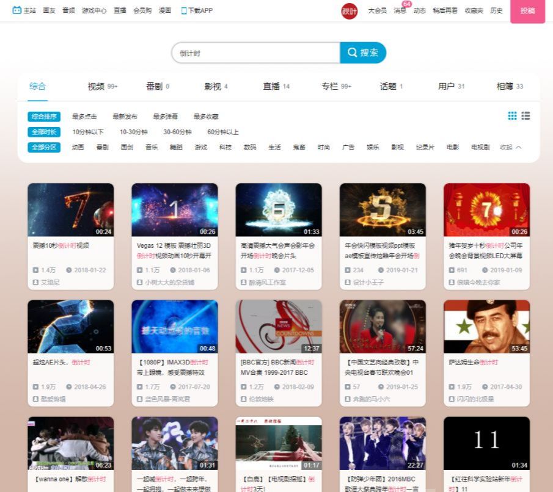
Task: Sort results by 最多收藏
Action: click(206, 117)
